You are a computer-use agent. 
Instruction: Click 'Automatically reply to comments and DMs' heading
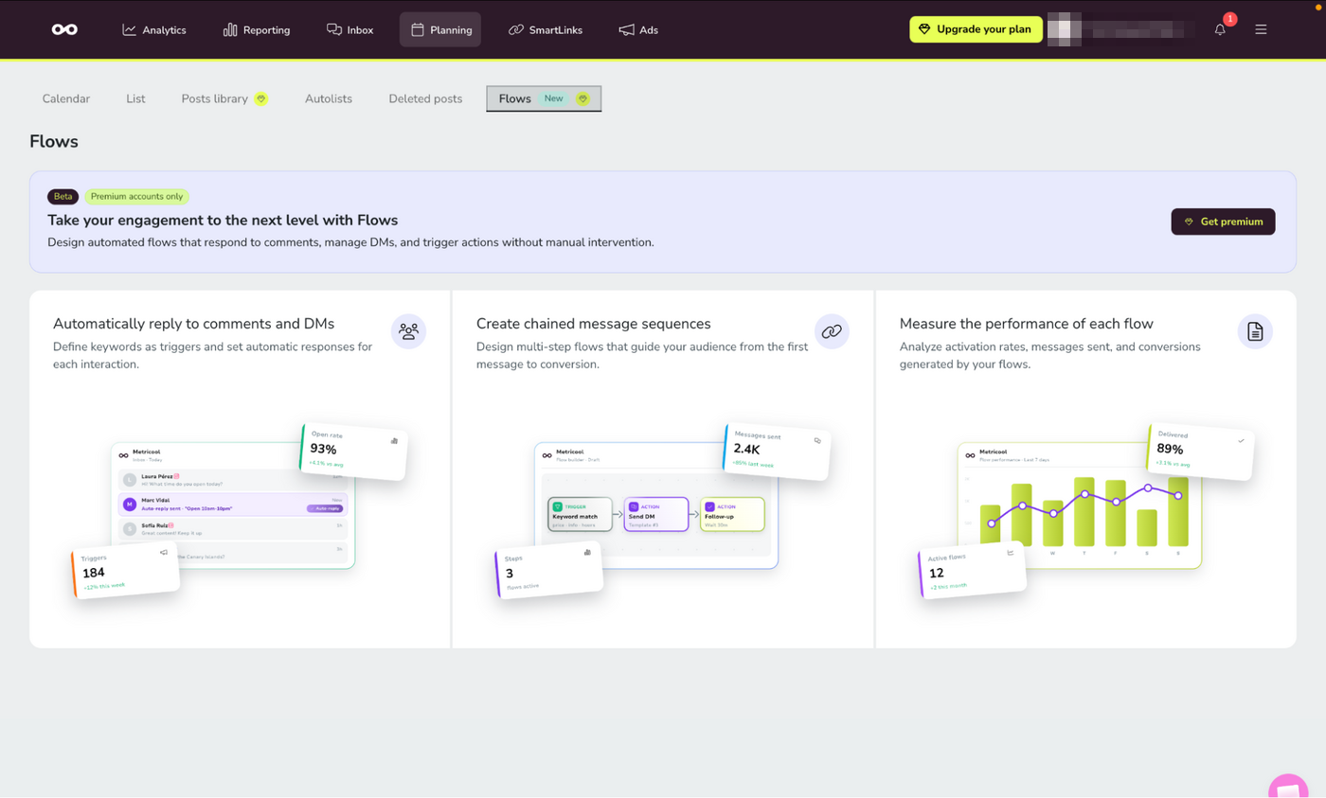coord(194,324)
